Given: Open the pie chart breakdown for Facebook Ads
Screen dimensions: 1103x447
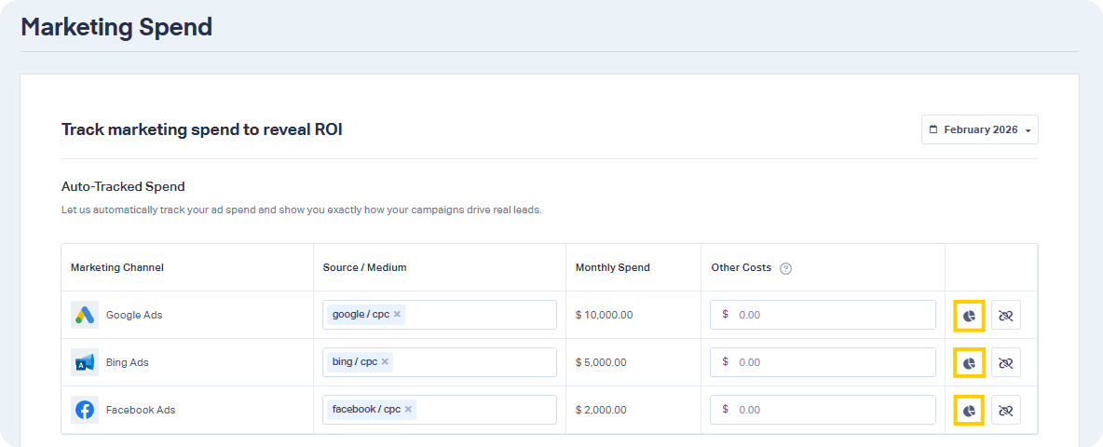Looking at the screenshot, I should [x=969, y=411].
